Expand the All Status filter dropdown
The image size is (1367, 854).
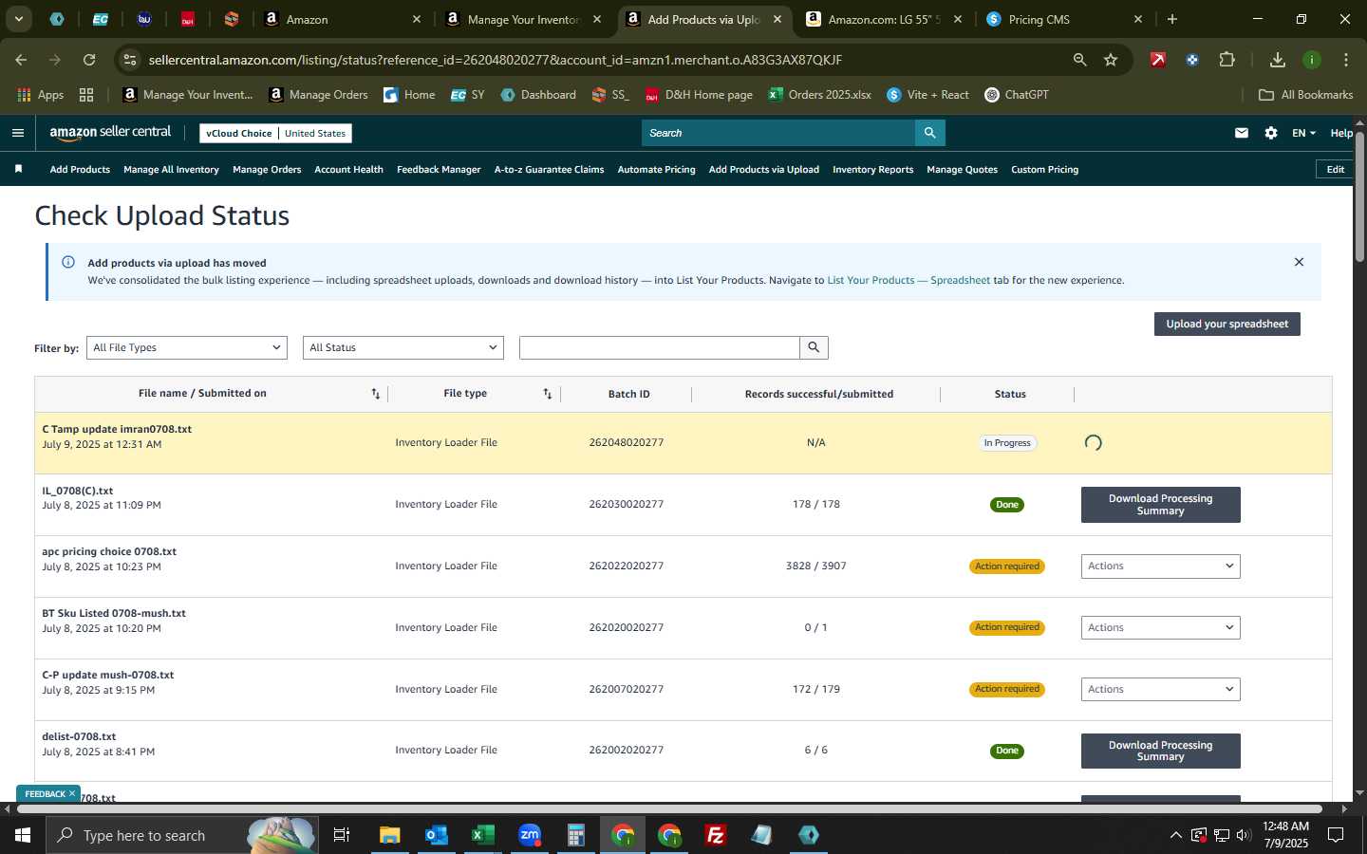(403, 347)
